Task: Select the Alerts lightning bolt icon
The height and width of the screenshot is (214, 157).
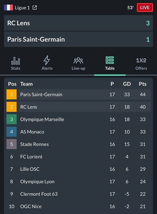Action: tap(47, 60)
